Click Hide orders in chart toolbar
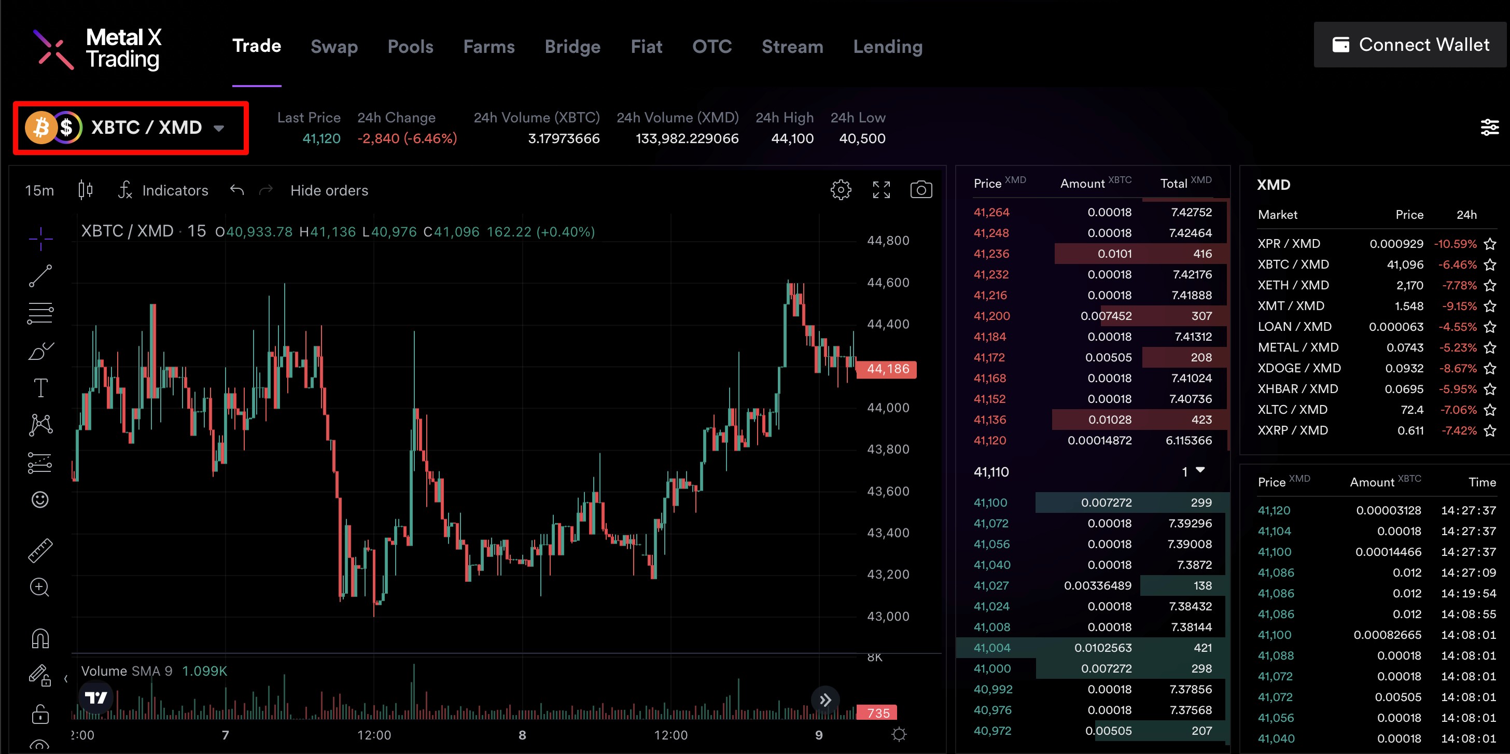Screen dimensions: 1510x754 pos(329,190)
